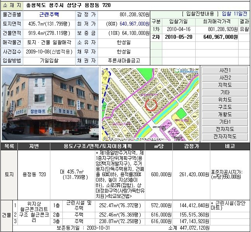Click the 소계 447,072,120원 subtotal
This screenshot has width=251, height=232.
tap(189, 228)
